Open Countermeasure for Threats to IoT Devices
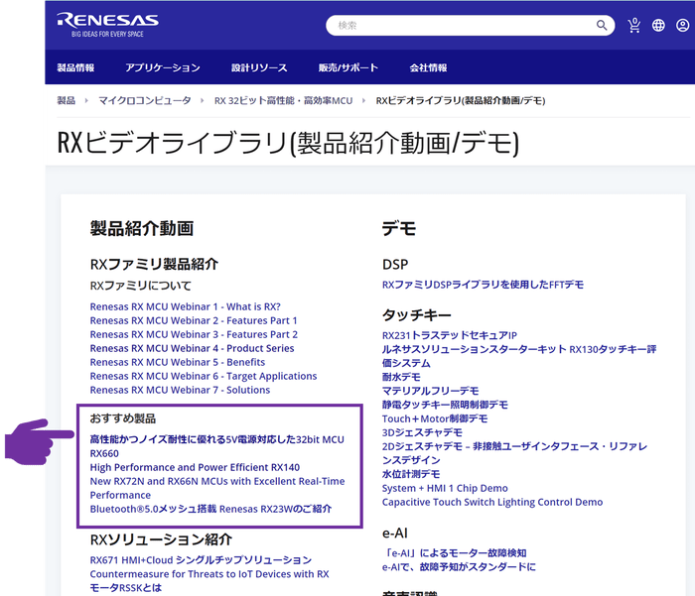This screenshot has width=695, height=596. pyautogui.click(x=209, y=574)
